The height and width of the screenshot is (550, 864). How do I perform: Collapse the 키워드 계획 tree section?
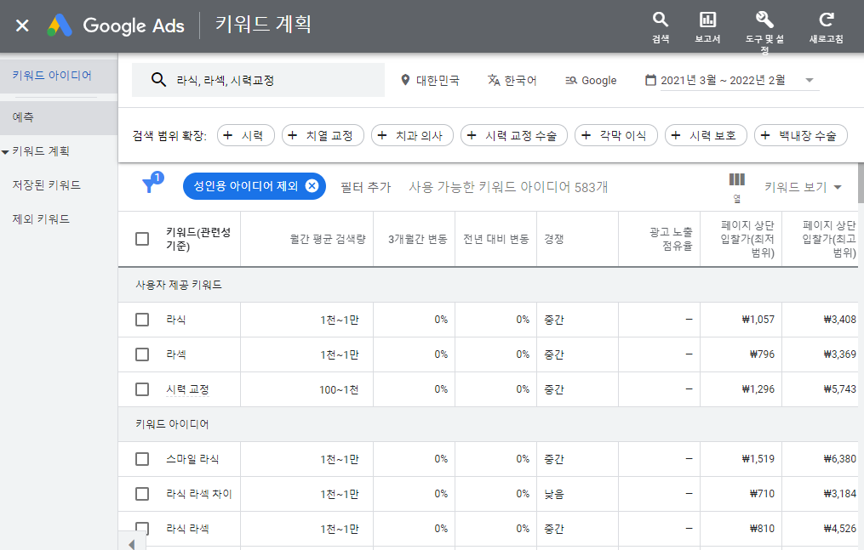[5, 152]
